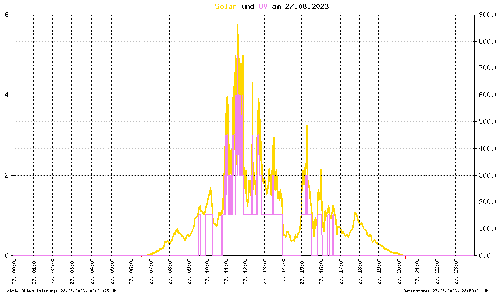Click the time label "27. 03:00"
Image resolution: width=496 pixels, height=294 pixels.
coord(72,272)
